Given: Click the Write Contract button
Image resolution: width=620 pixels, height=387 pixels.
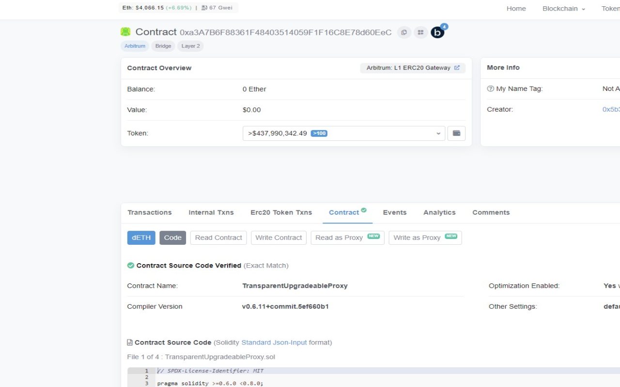Looking at the screenshot, I should (279, 238).
